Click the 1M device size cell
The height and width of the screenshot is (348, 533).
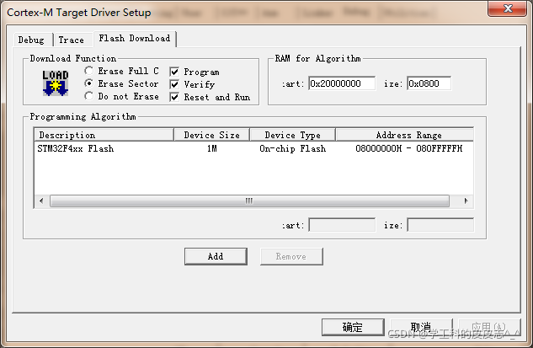coord(212,148)
